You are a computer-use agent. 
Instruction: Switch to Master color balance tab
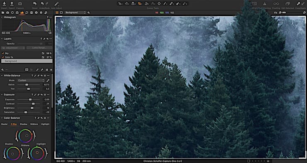(4, 124)
